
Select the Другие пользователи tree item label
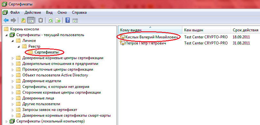point(41,104)
